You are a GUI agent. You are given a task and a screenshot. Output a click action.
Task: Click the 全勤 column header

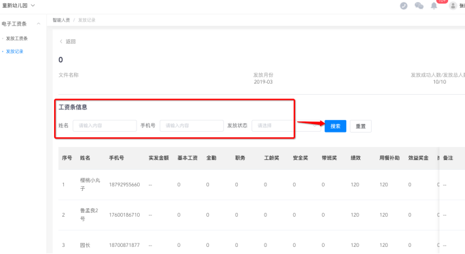point(211,158)
